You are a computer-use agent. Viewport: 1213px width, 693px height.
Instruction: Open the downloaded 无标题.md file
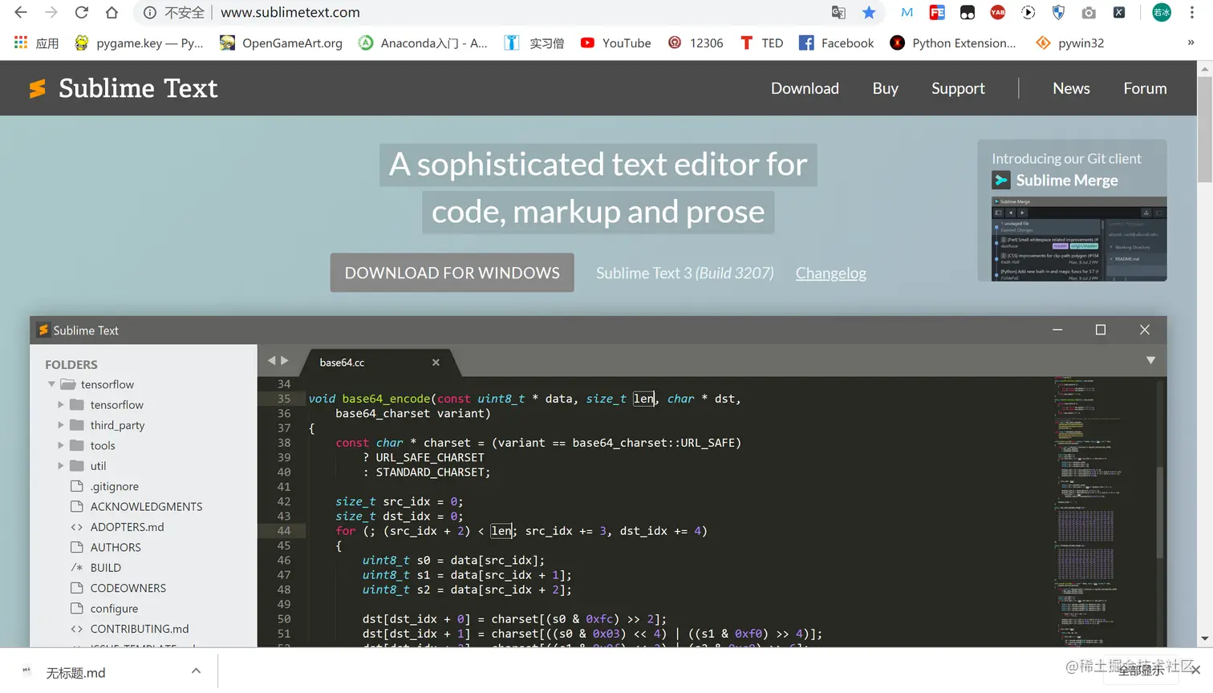click(75, 673)
